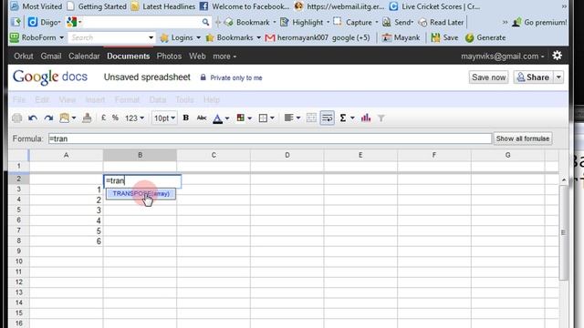Open the File menu
This screenshot has height=328, width=584.
19,99
